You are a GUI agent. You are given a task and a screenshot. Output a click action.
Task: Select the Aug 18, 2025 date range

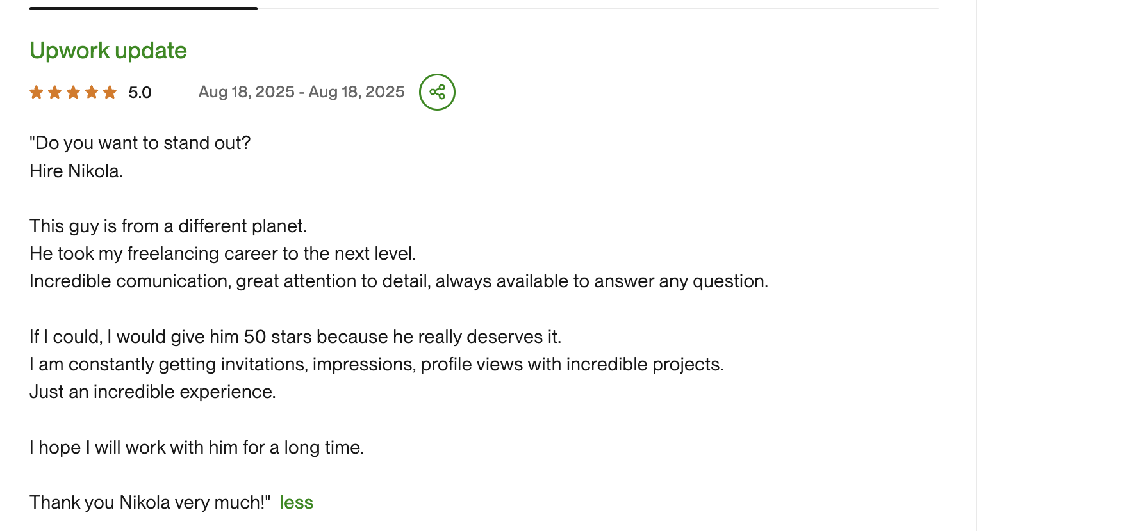coord(301,91)
